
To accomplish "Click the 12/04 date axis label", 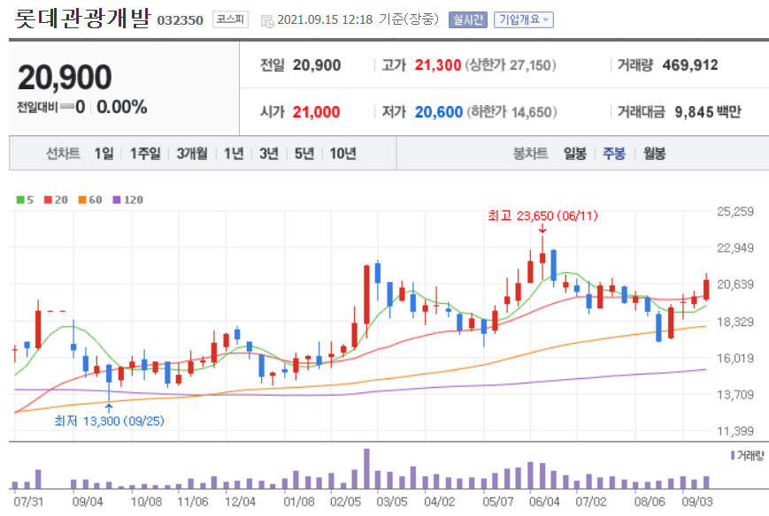I will pyautogui.click(x=241, y=502).
